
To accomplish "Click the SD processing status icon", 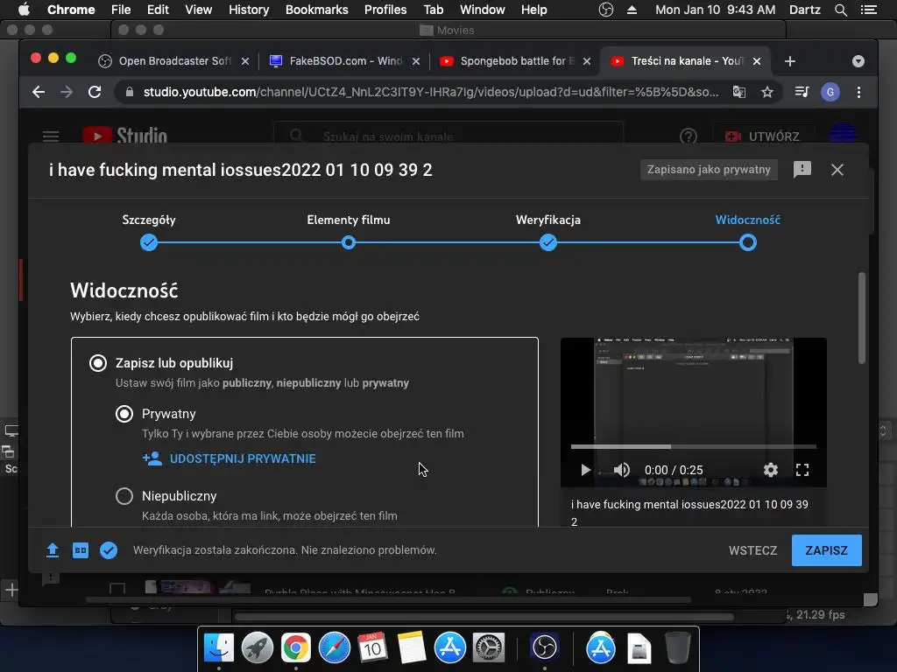I will click(x=80, y=550).
